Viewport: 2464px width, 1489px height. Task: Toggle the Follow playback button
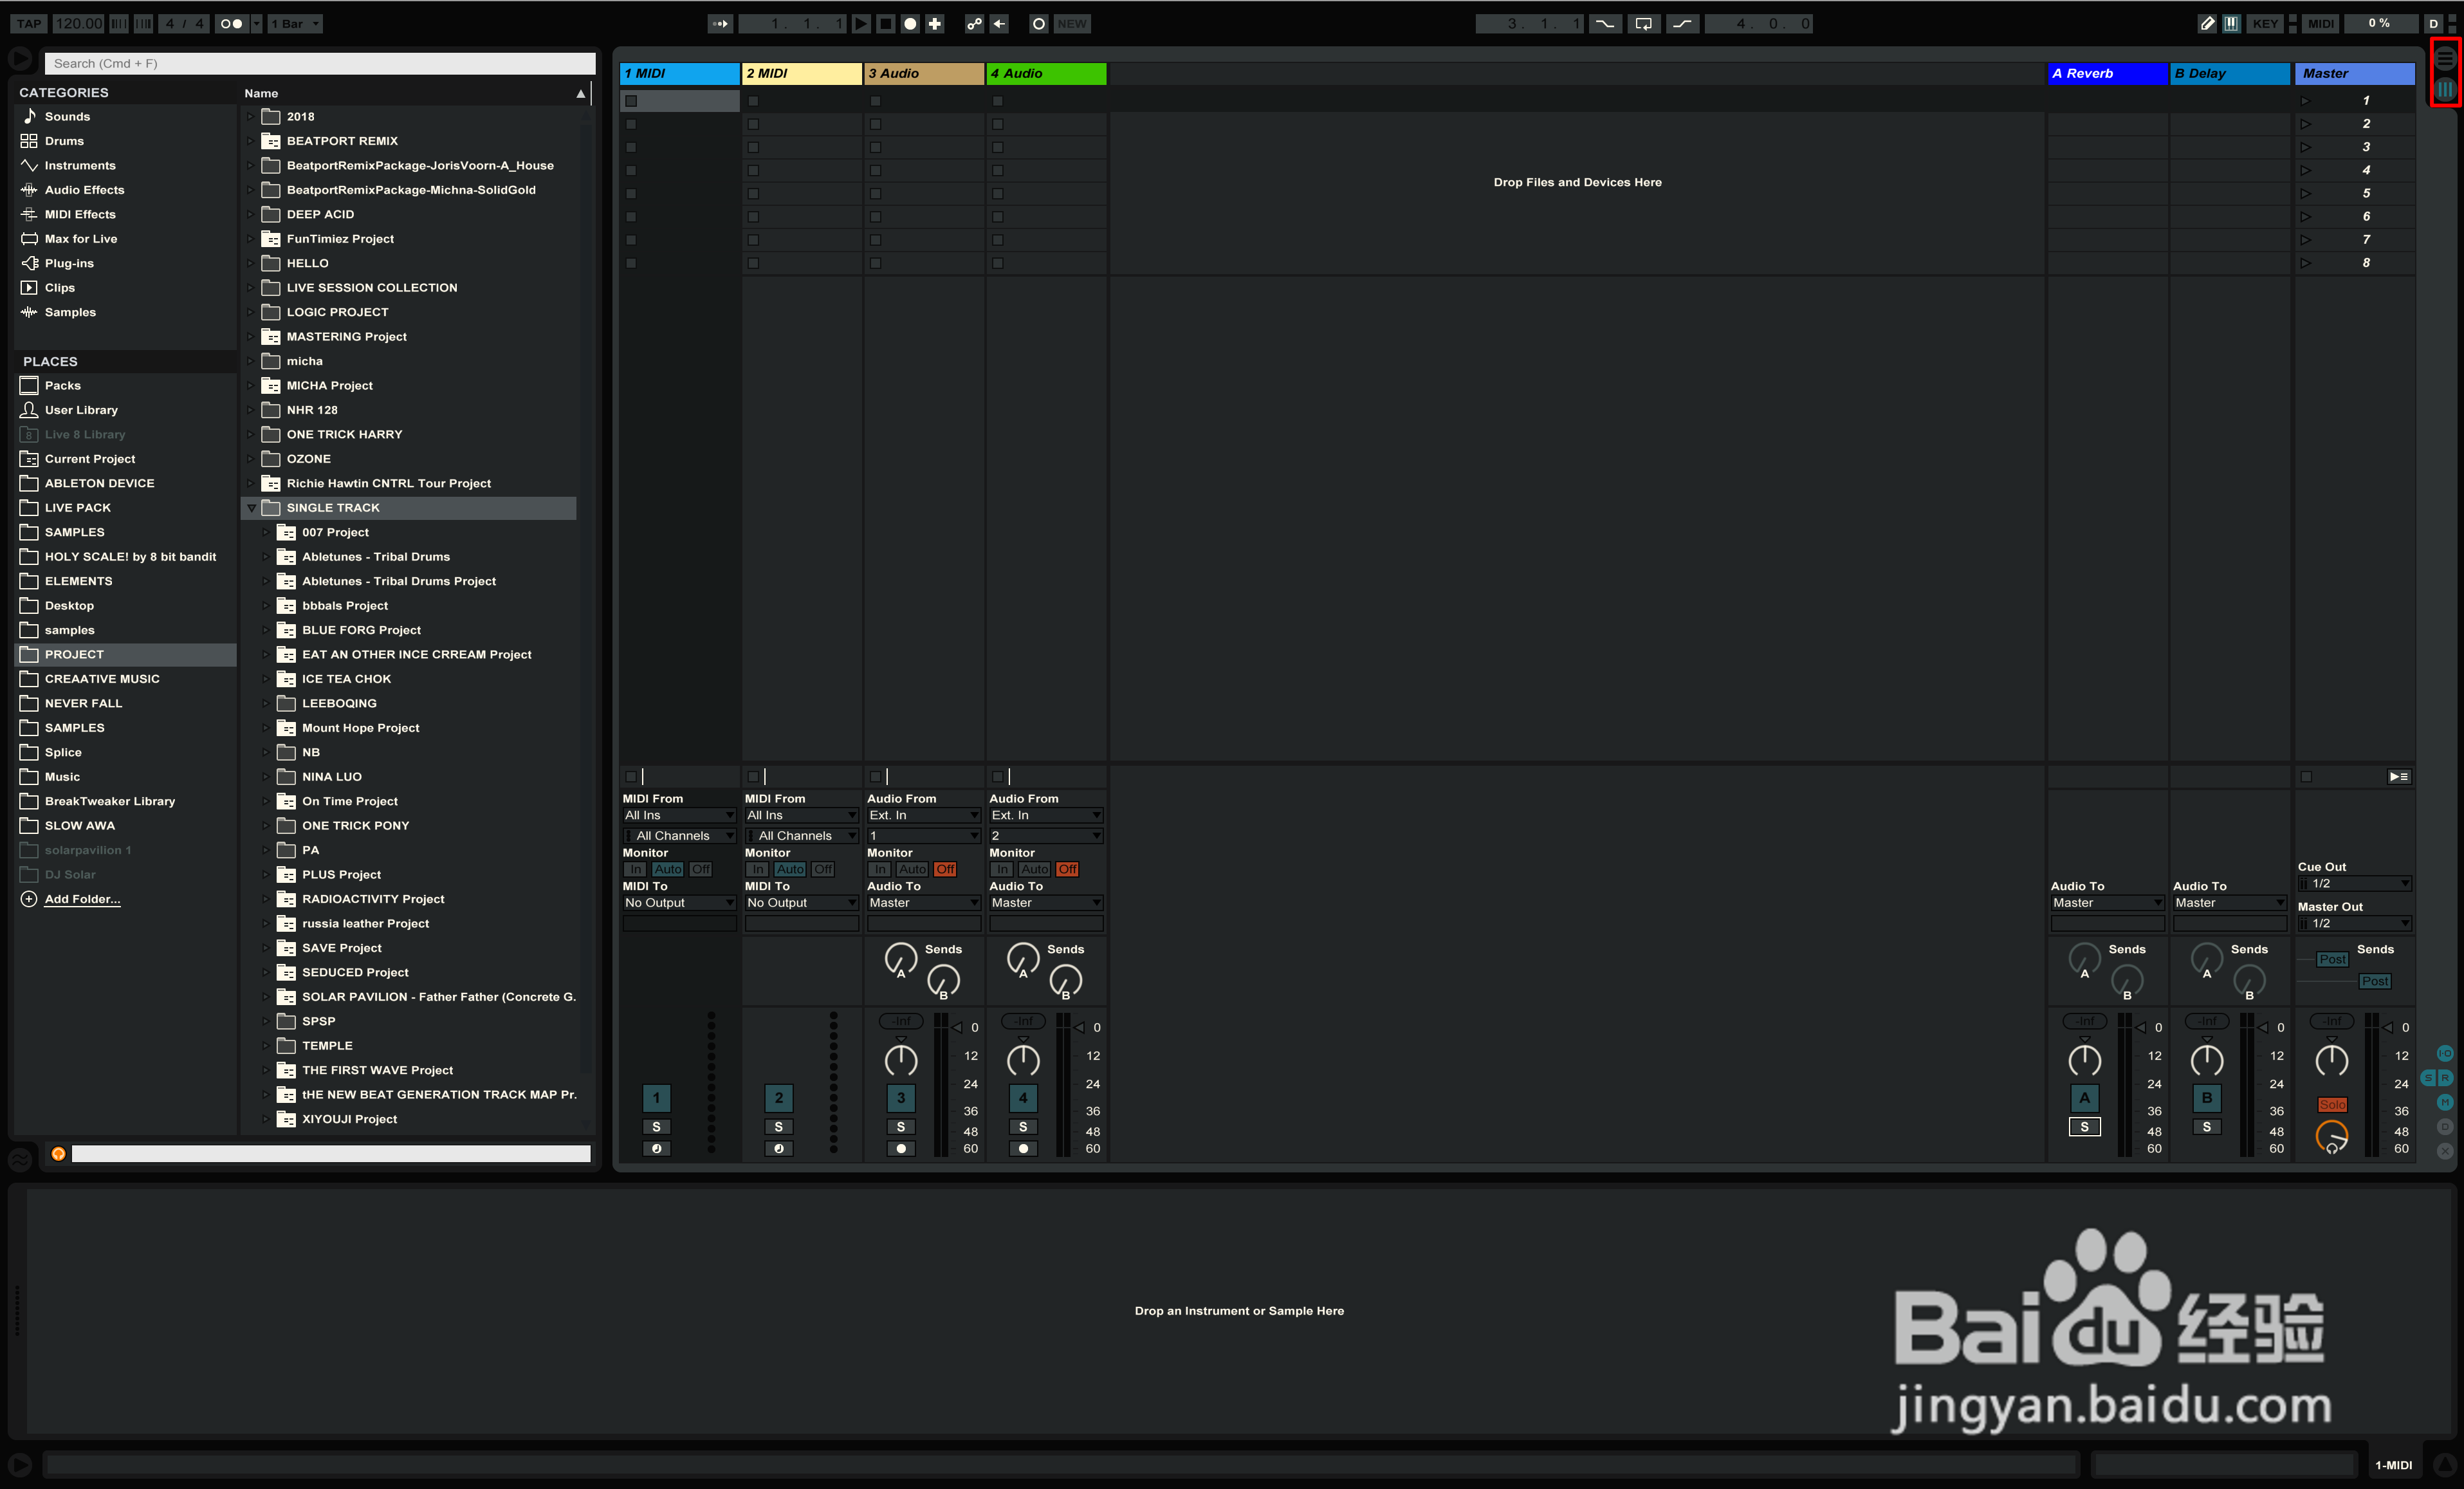pos(720,23)
